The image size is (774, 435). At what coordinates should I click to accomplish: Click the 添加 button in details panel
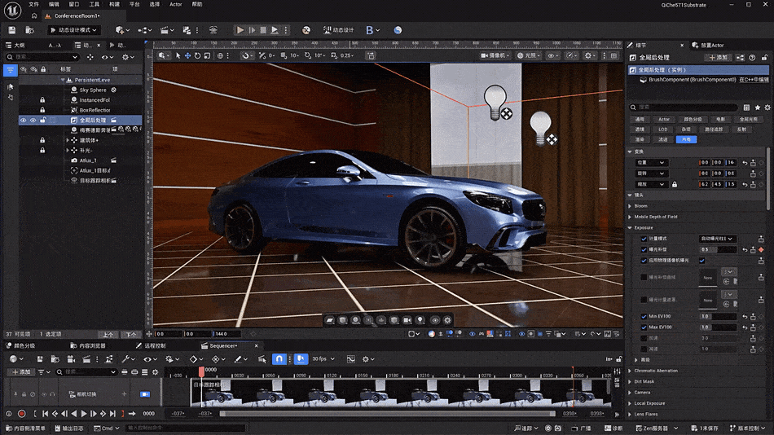point(719,58)
